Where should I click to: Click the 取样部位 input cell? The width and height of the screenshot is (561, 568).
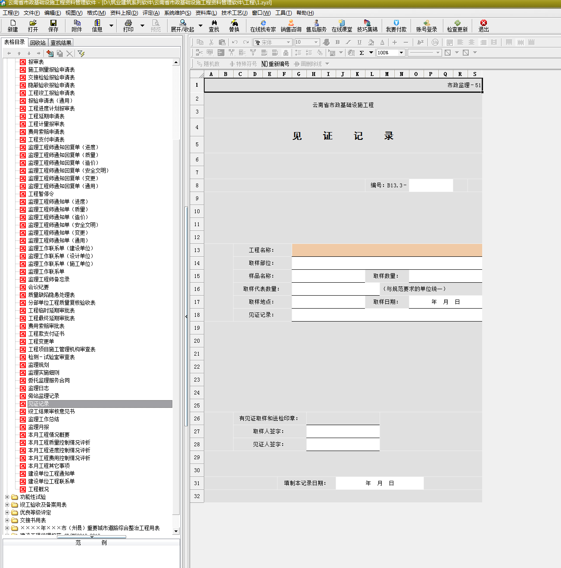(x=387, y=263)
